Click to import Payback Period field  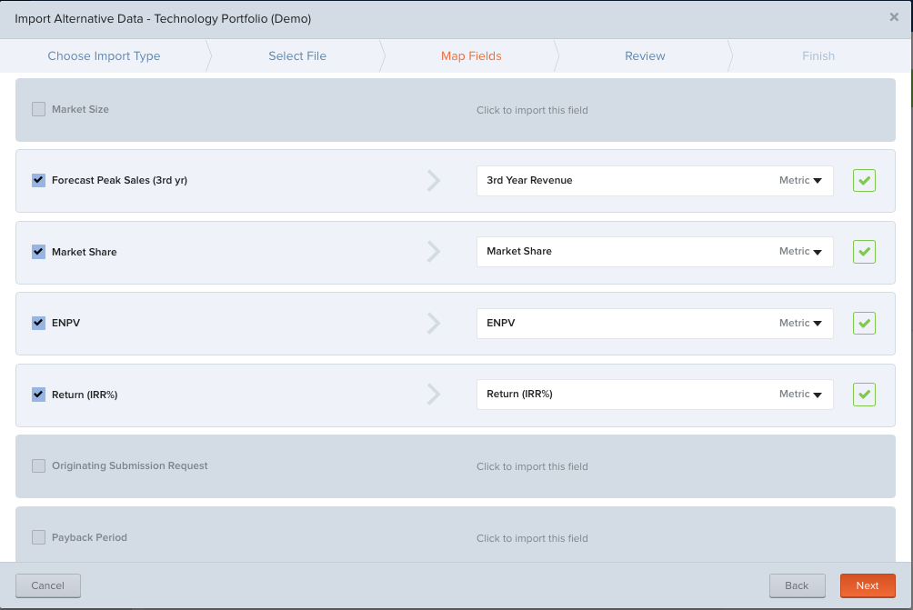[x=532, y=538]
